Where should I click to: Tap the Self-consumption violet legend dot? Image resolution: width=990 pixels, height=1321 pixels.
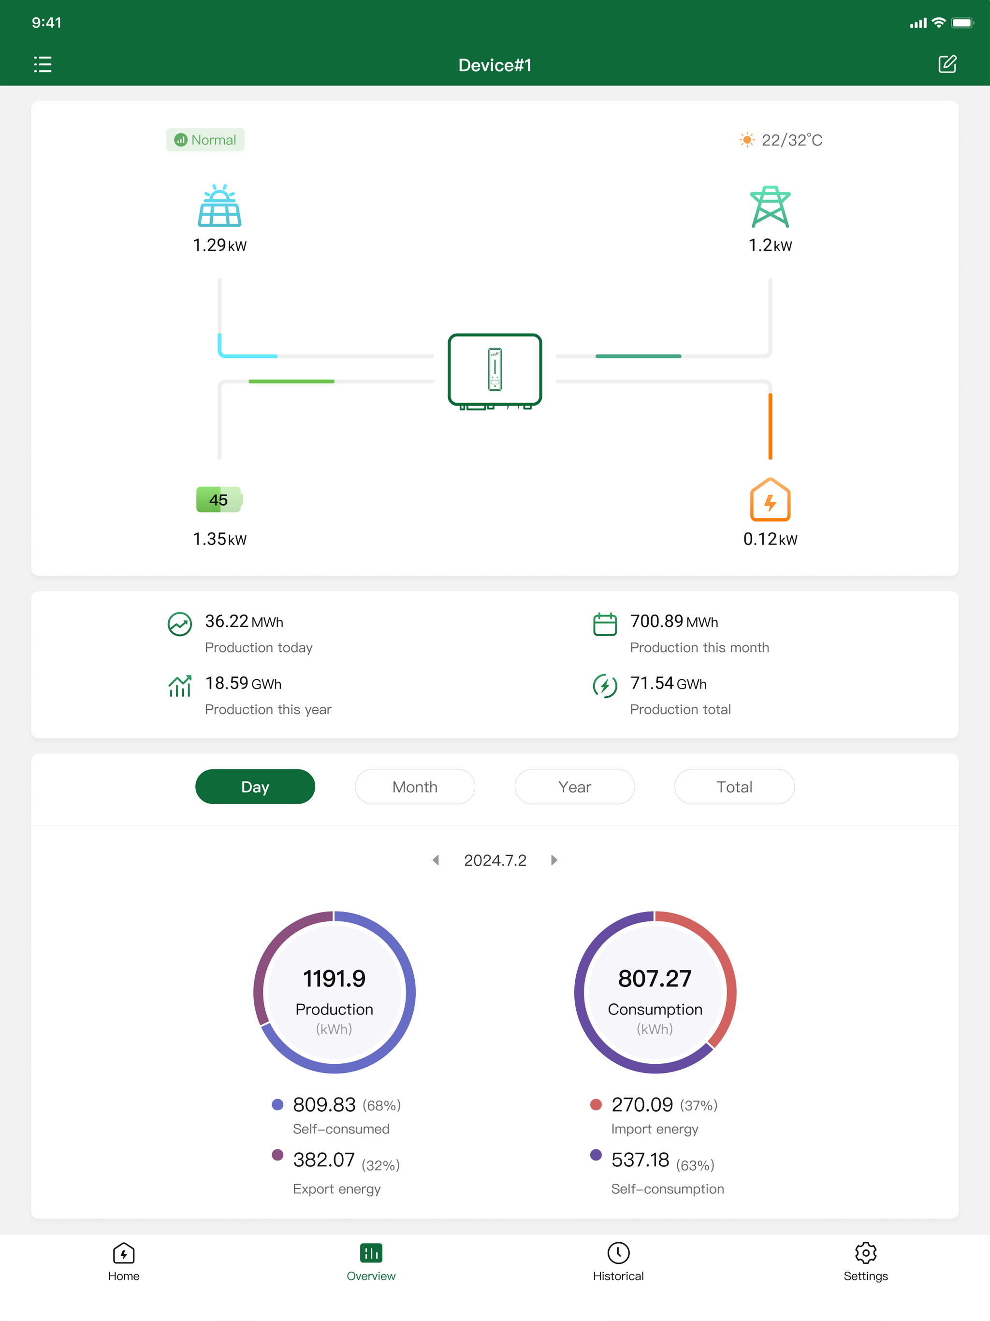596,1154
